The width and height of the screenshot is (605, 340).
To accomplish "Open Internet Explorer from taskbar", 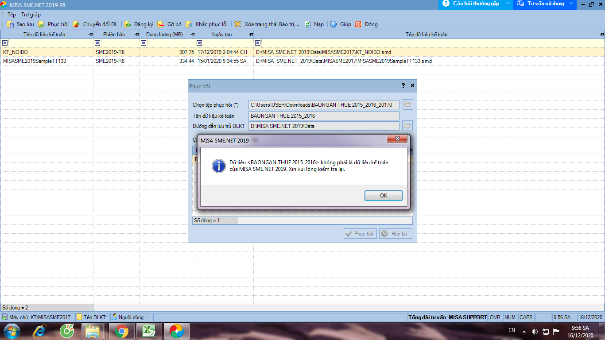I will pos(40,331).
